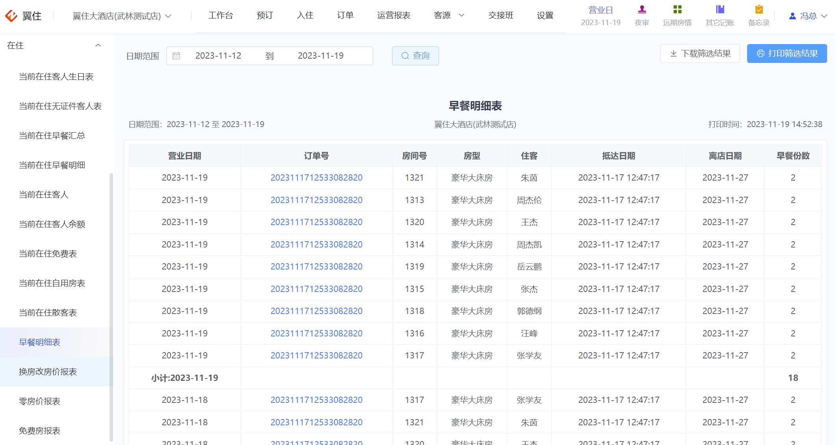Viewport: 835px width, 445px height.
Task: Click the 订单号 column header
Action: [x=316, y=156]
